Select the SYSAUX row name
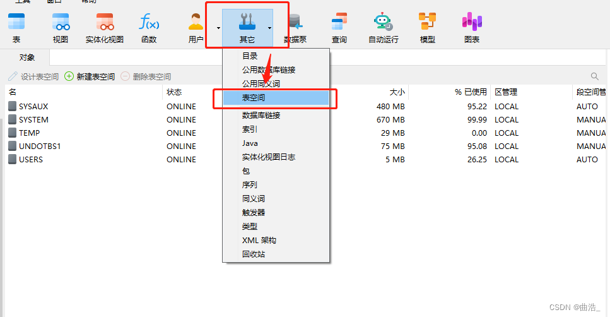 (33, 106)
